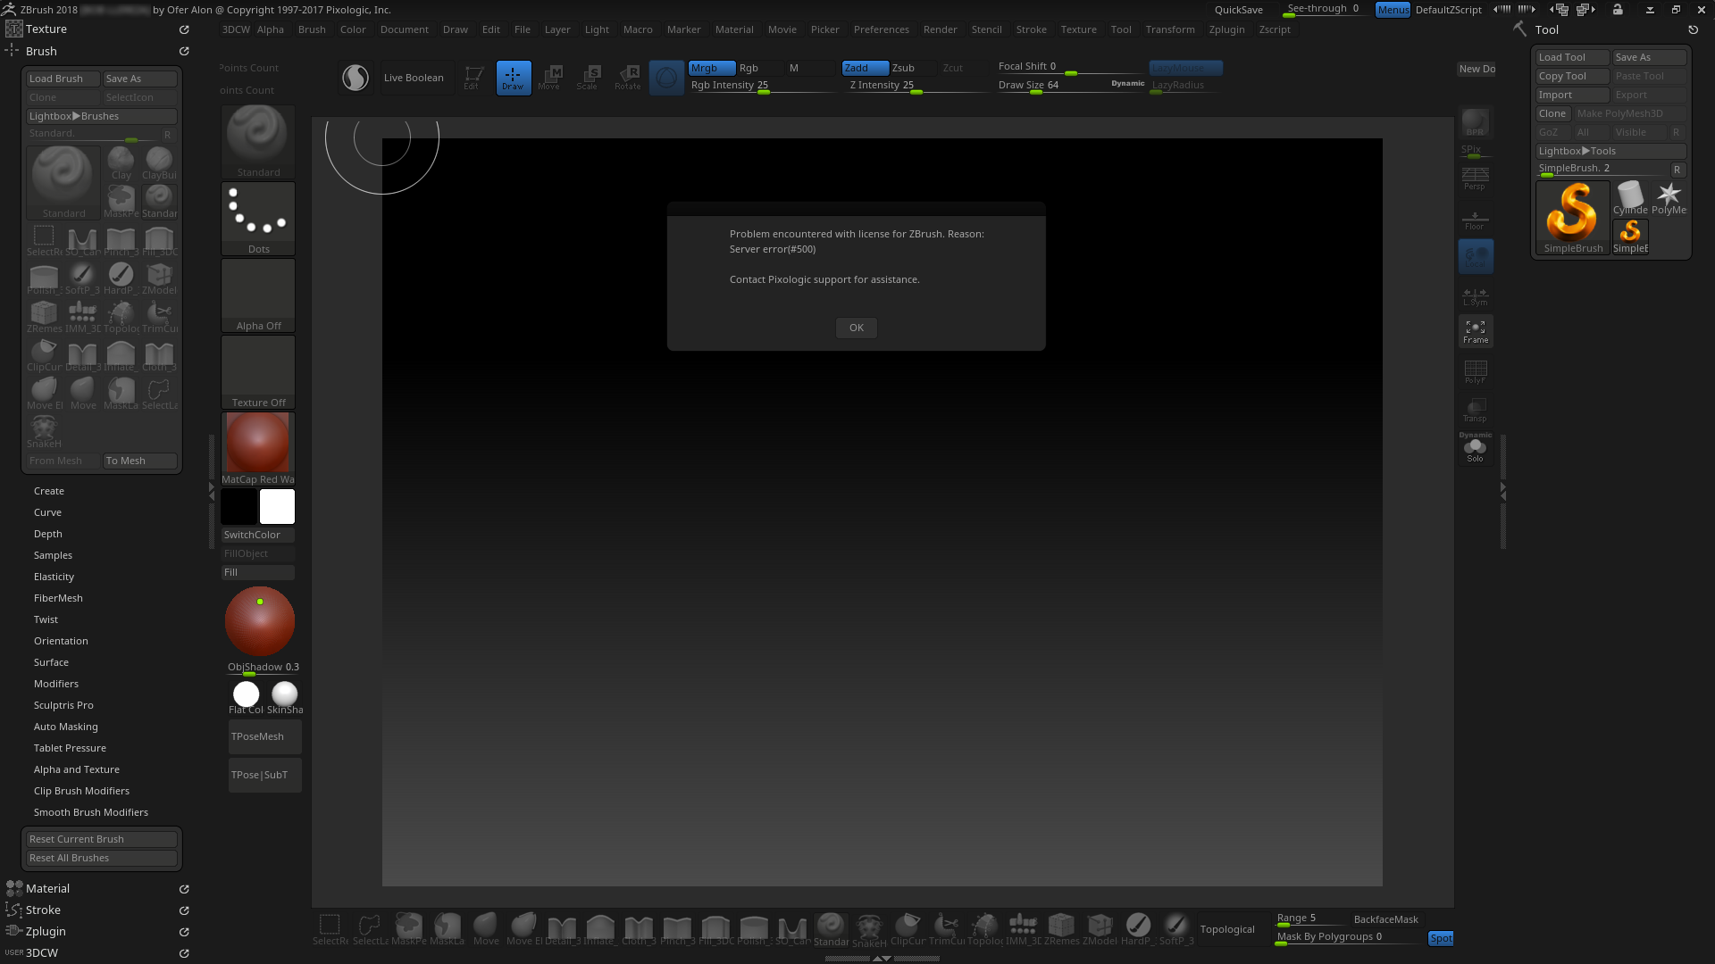Select the TrimCurve brush in bottom shelf
Viewport: 1715px width, 964px height.
[946, 929]
